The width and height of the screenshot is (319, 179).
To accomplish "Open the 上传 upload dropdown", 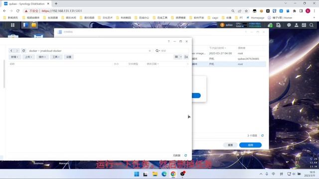I will (x=28, y=57).
